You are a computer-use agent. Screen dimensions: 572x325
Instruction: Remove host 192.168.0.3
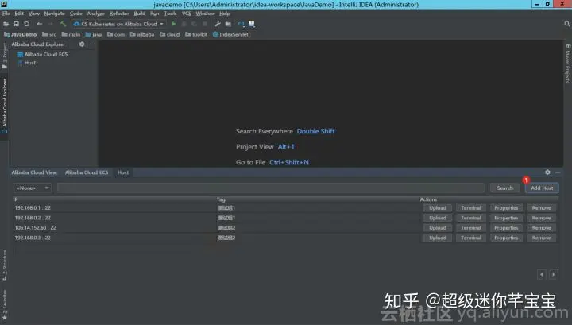pyautogui.click(x=541, y=238)
